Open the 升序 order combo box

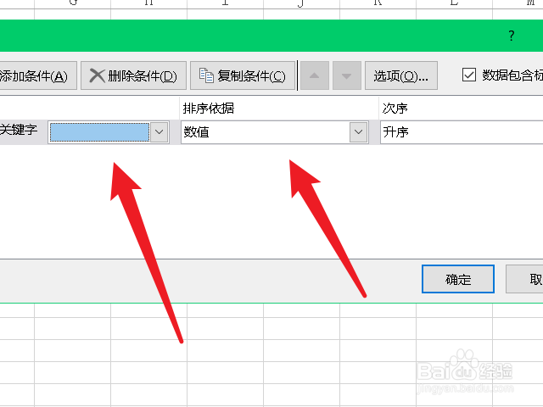click(x=462, y=132)
